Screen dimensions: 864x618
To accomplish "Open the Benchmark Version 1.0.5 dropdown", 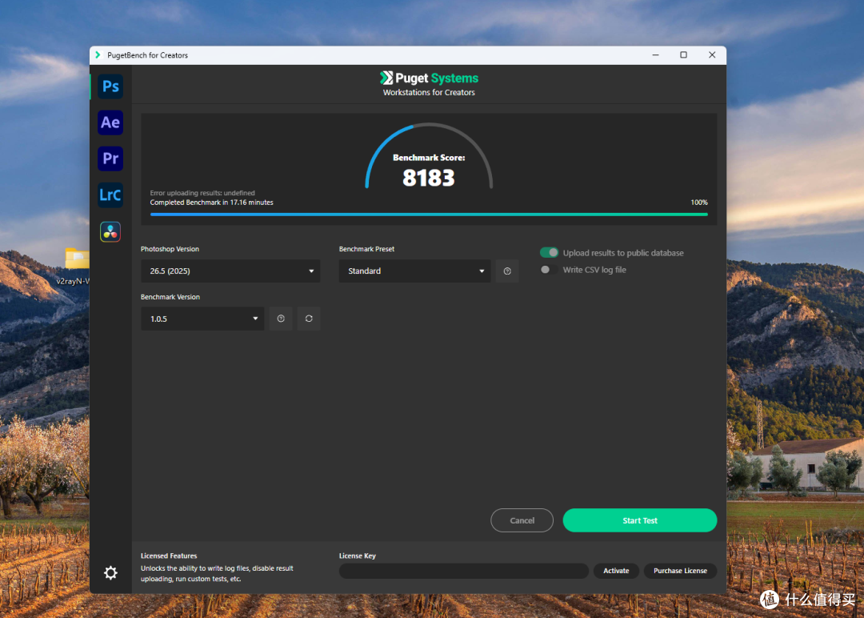I will click(x=202, y=319).
